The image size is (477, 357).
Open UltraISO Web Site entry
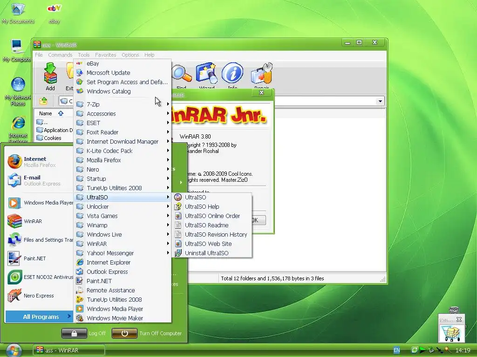[x=212, y=244]
